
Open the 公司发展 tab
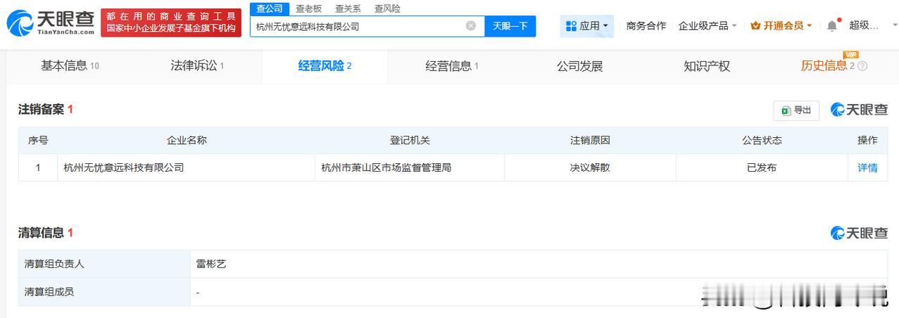coord(579,66)
